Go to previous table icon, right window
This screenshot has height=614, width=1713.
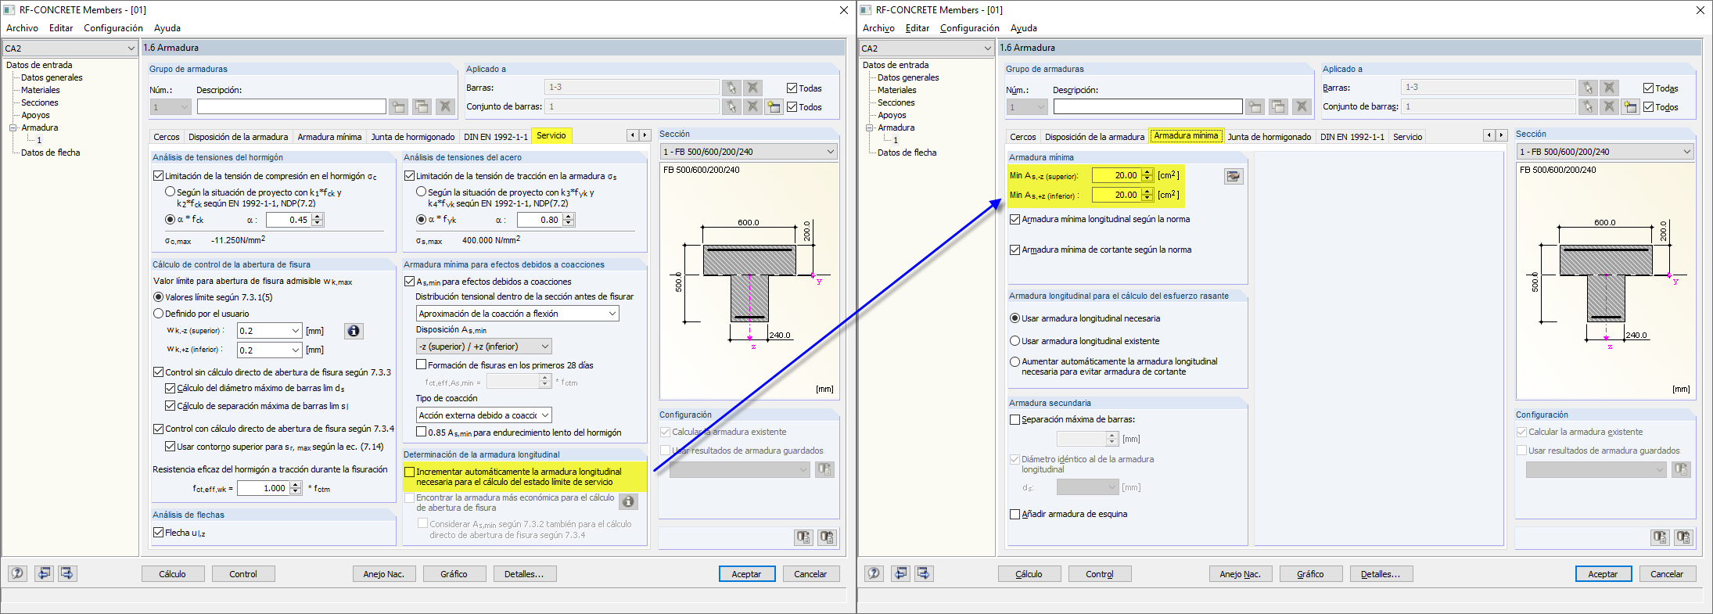click(x=900, y=573)
